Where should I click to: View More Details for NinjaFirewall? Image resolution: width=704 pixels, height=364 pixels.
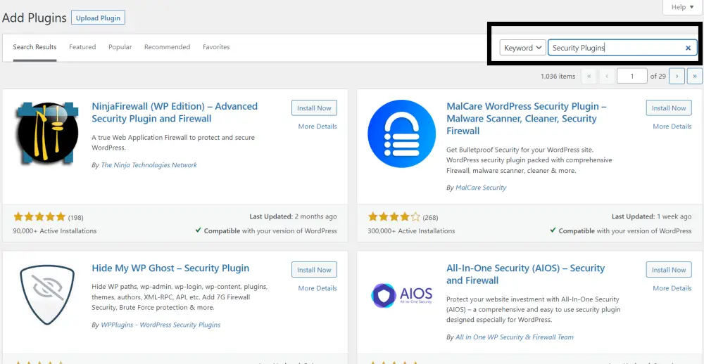point(318,126)
